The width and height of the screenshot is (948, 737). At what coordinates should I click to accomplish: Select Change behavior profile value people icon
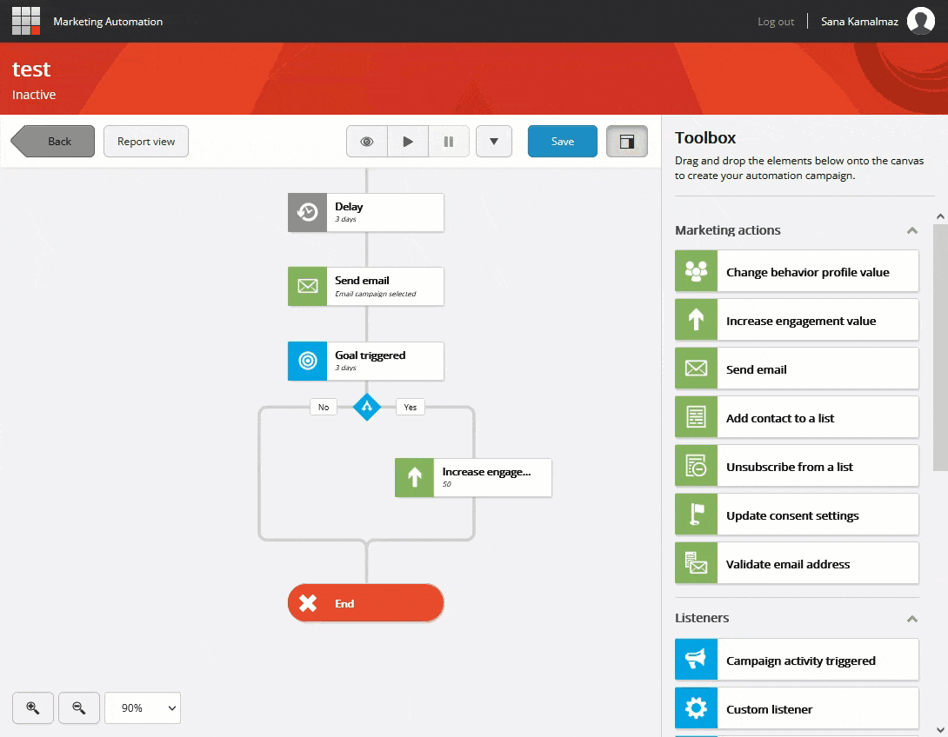click(x=697, y=271)
